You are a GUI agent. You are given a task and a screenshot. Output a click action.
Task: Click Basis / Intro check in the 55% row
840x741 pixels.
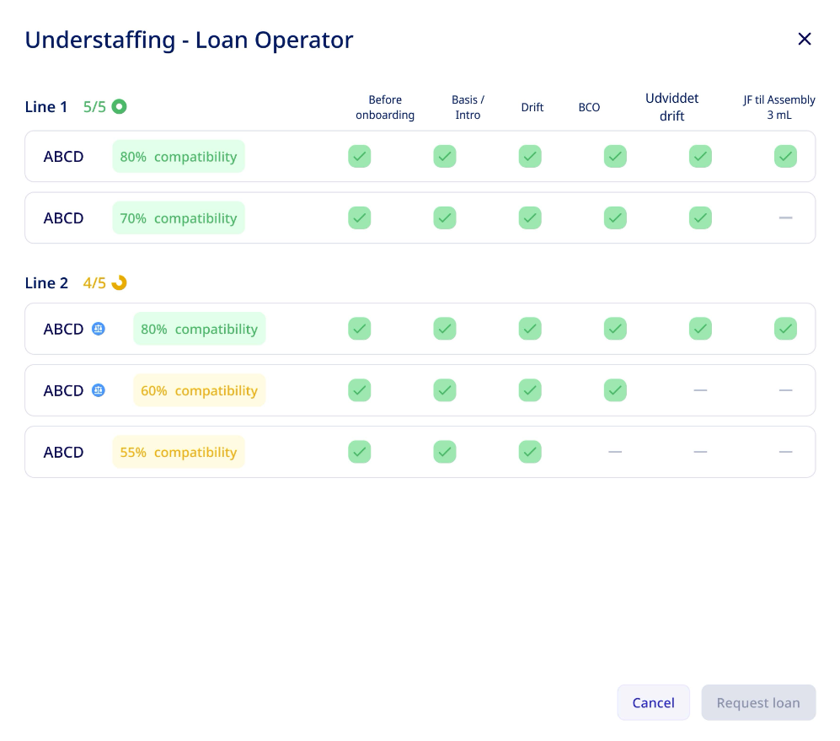pyautogui.click(x=445, y=452)
